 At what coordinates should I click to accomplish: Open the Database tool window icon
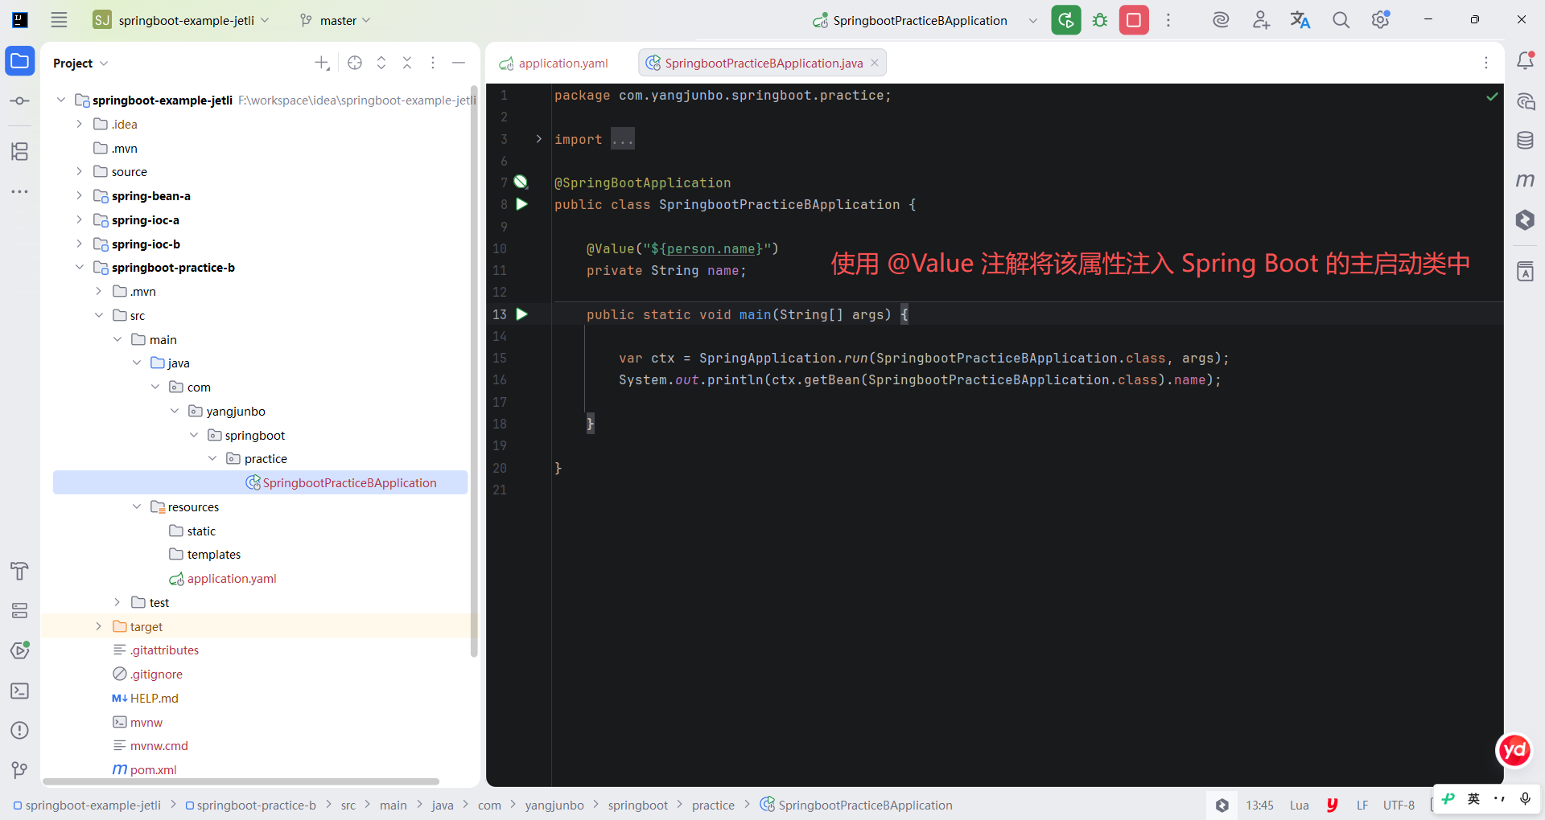pos(1525,141)
